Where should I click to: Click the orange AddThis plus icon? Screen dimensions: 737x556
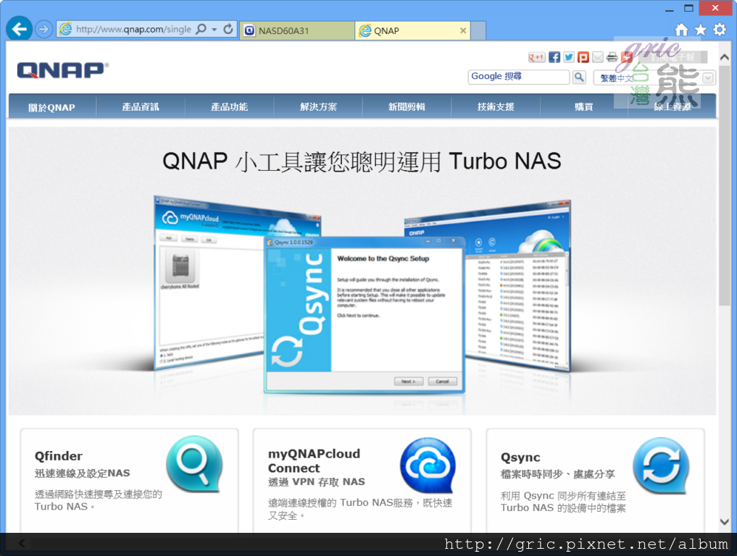[627, 57]
